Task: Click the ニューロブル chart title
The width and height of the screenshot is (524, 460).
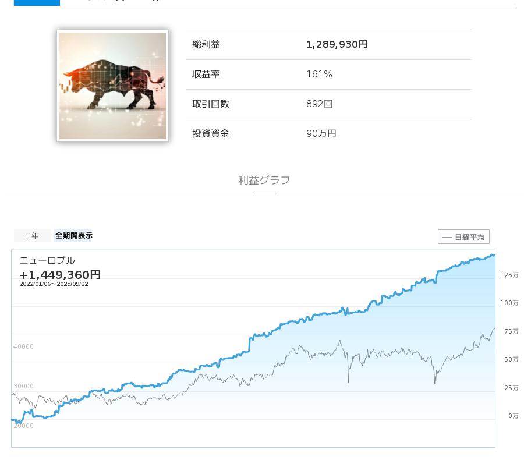Action: pyautogui.click(x=47, y=260)
